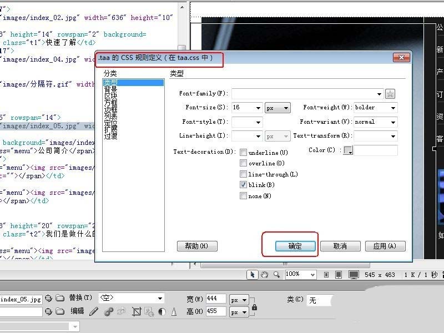Click the sharpen triangle icon
Screen dimensions: 444x333
coord(174,312)
